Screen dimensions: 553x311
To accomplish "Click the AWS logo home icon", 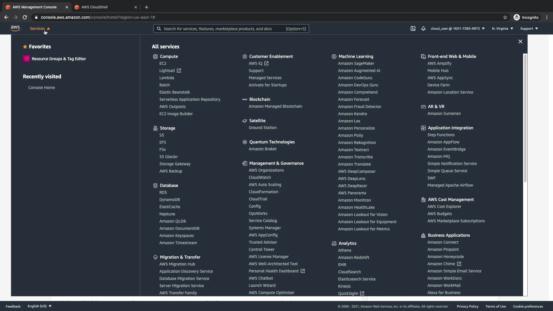I will (15, 28).
